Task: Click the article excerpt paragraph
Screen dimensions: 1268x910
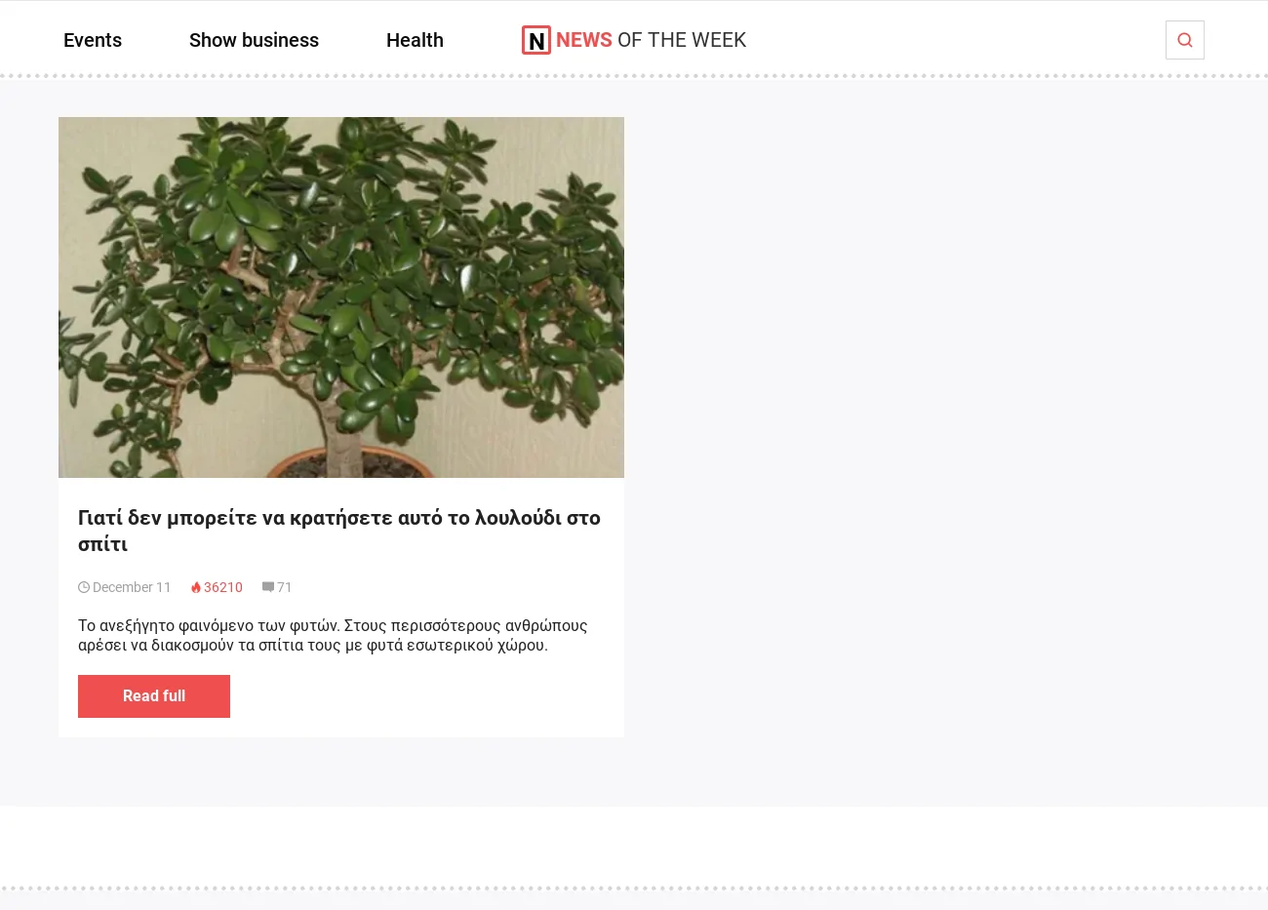Action: point(333,635)
